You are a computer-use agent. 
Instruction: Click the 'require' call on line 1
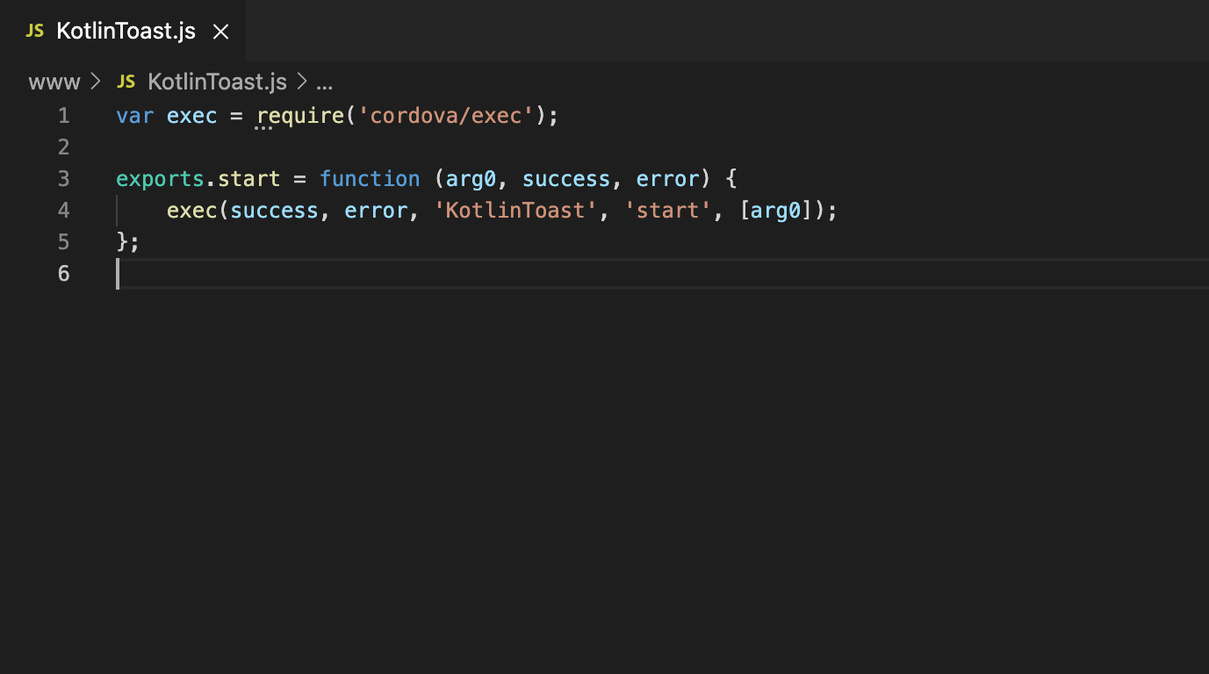tap(300, 116)
